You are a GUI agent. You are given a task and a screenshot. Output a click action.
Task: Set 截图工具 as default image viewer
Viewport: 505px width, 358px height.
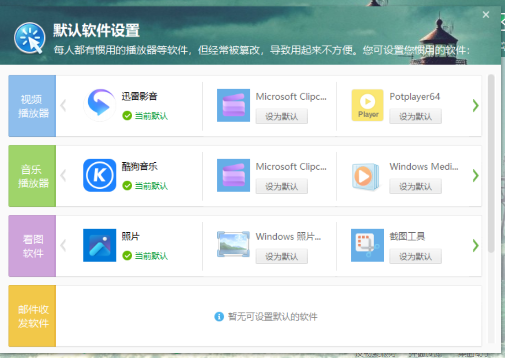[x=415, y=256]
